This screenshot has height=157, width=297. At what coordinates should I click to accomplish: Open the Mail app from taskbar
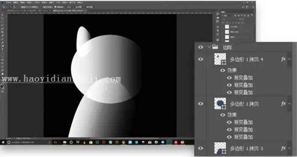coord(150,142)
